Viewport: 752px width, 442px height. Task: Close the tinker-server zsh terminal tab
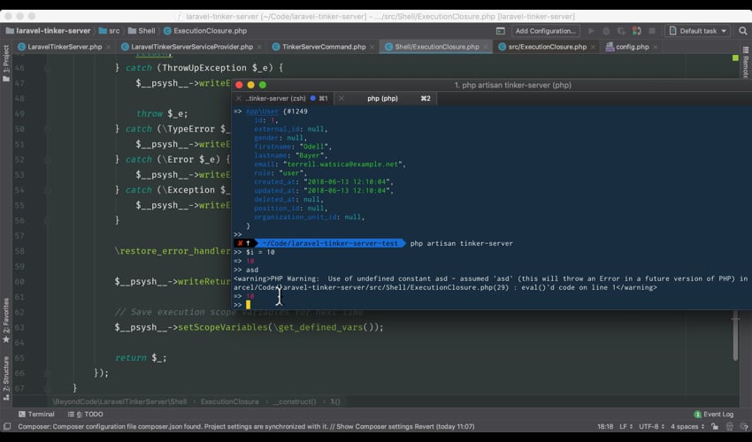coord(238,98)
